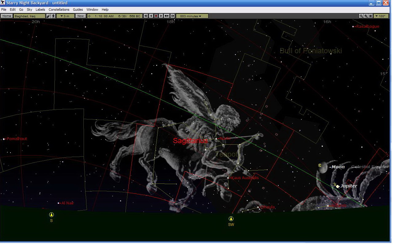
Task: Click the real-time flow button
Action: click(x=167, y=16)
